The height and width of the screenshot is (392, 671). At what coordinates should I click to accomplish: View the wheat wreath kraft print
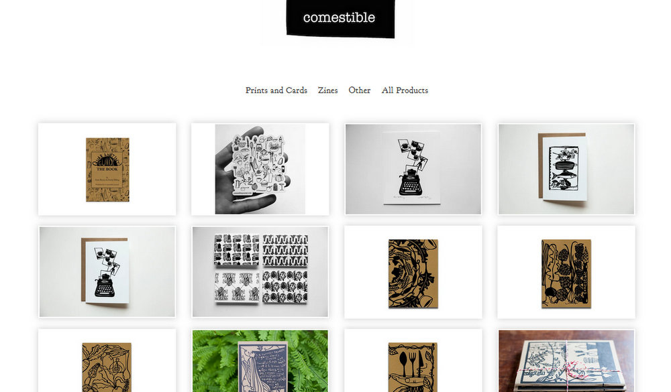(413, 272)
